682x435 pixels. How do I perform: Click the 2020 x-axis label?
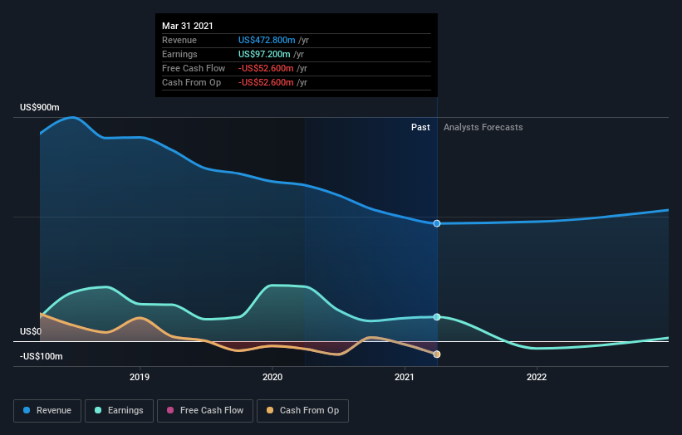coord(272,377)
